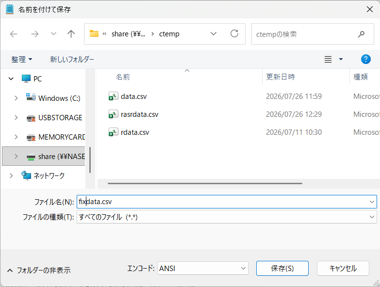Expand the ネットワーク node
Viewport: 380px width, 287px height.
[x=11, y=175]
